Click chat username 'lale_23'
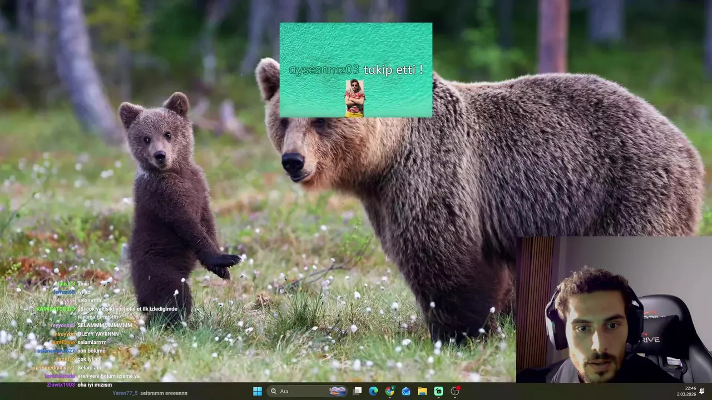Image resolution: width=712 pixels, height=400 pixels. [x=66, y=283]
